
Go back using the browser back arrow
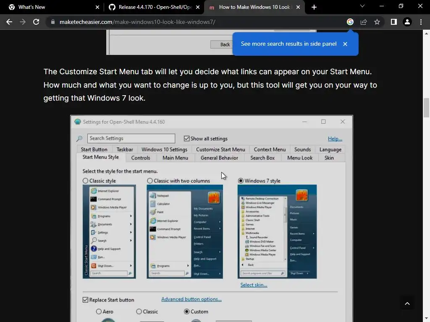pyautogui.click(x=9, y=22)
